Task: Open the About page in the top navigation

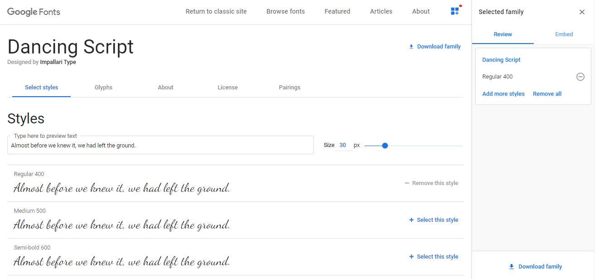Action: tap(421, 11)
